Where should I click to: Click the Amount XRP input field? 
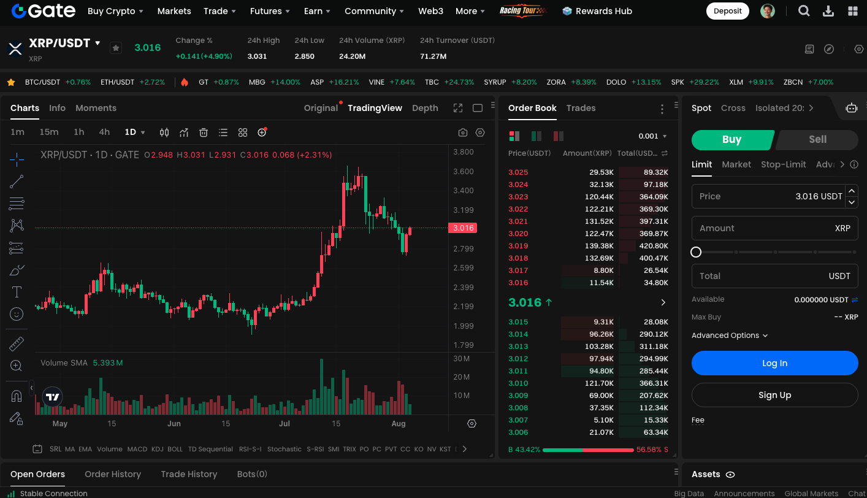(775, 228)
